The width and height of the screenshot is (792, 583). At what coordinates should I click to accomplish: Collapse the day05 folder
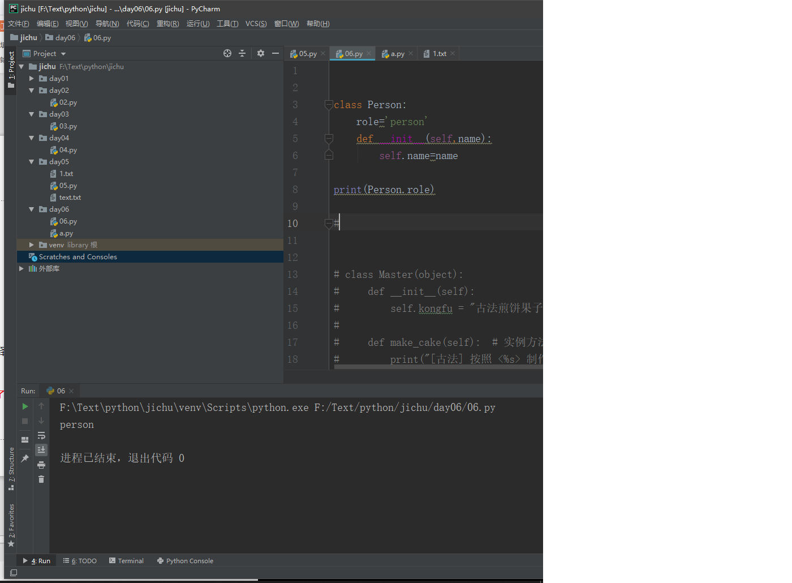[x=32, y=162]
